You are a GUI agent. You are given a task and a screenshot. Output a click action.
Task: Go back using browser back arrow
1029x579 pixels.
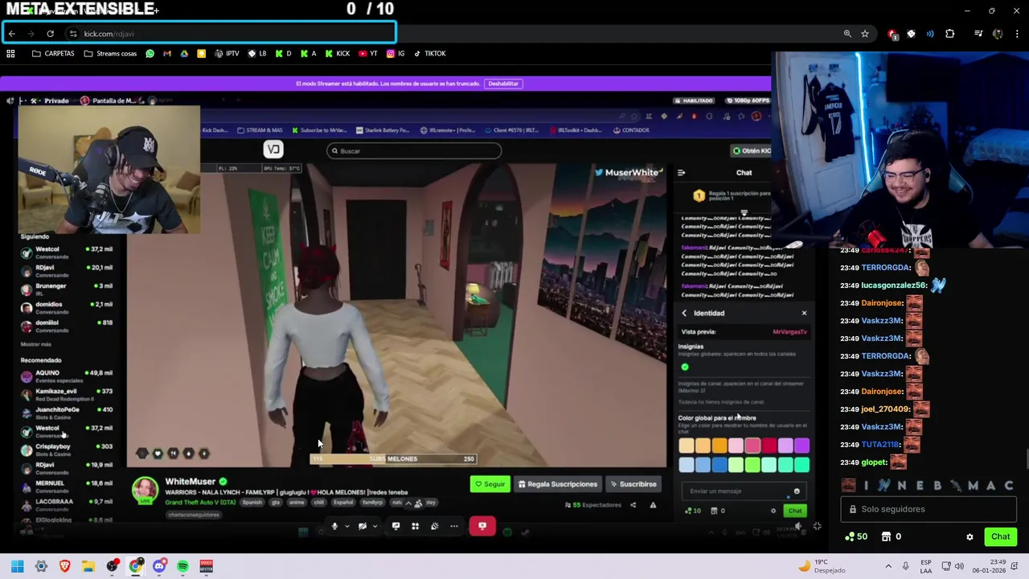12,34
